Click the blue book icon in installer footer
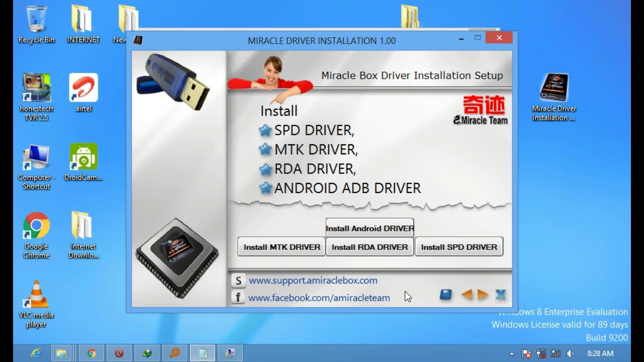 click(445, 295)
